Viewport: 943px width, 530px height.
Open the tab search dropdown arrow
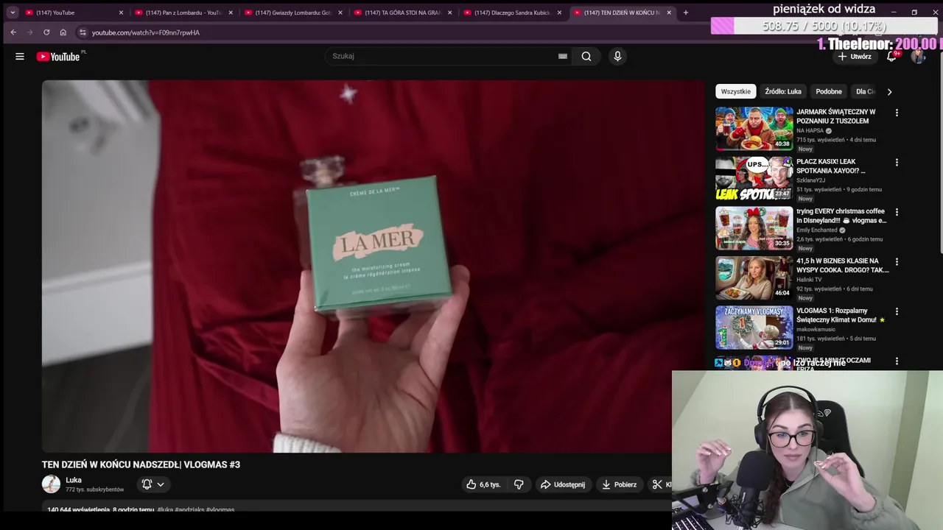[13, 13]
